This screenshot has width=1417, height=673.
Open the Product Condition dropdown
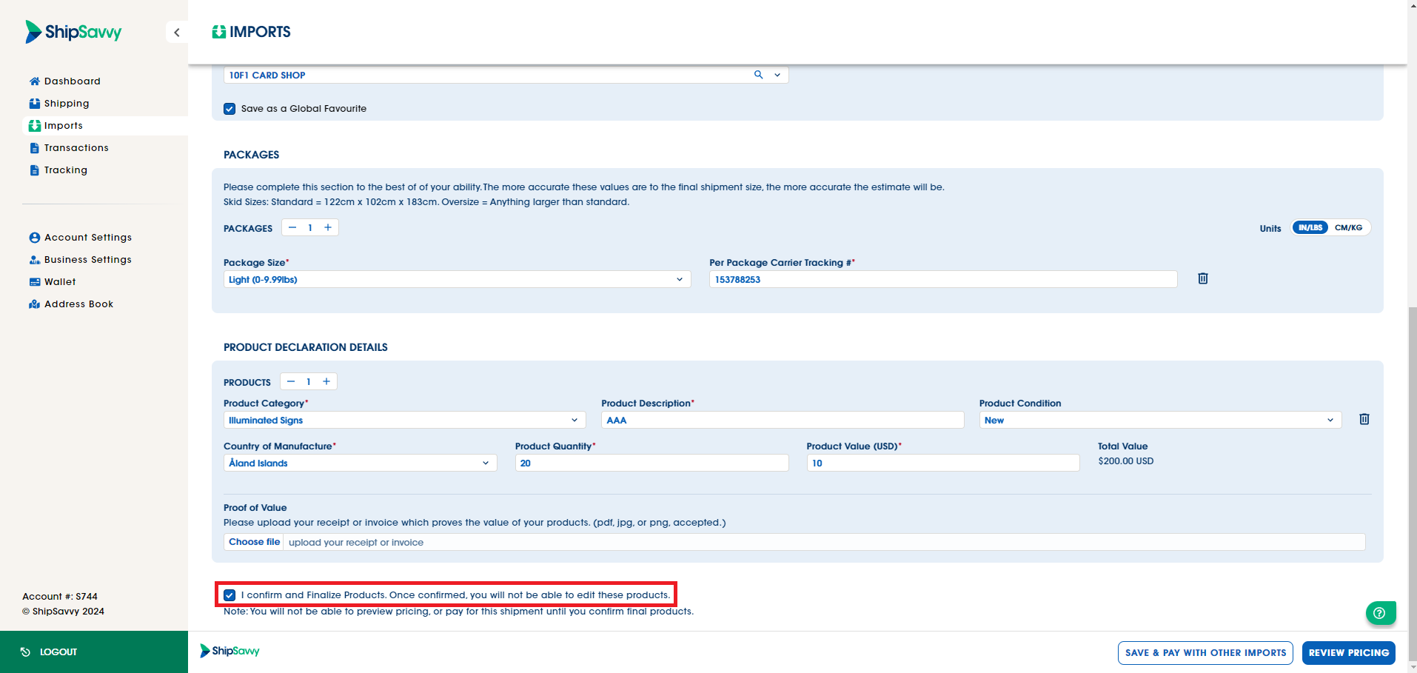pos(1160,421)
